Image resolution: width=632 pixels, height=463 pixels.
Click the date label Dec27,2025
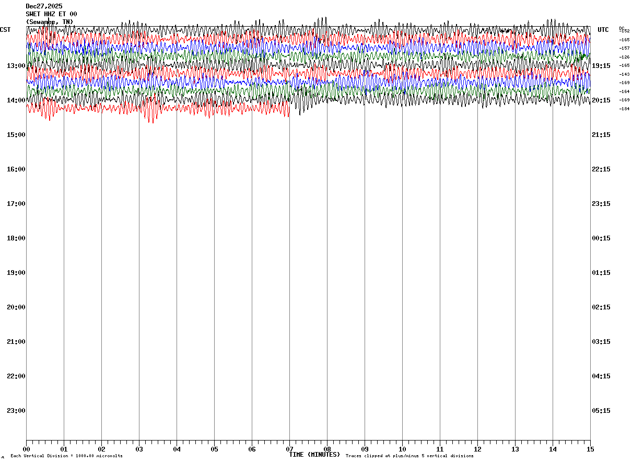click(x=44, y=6)
